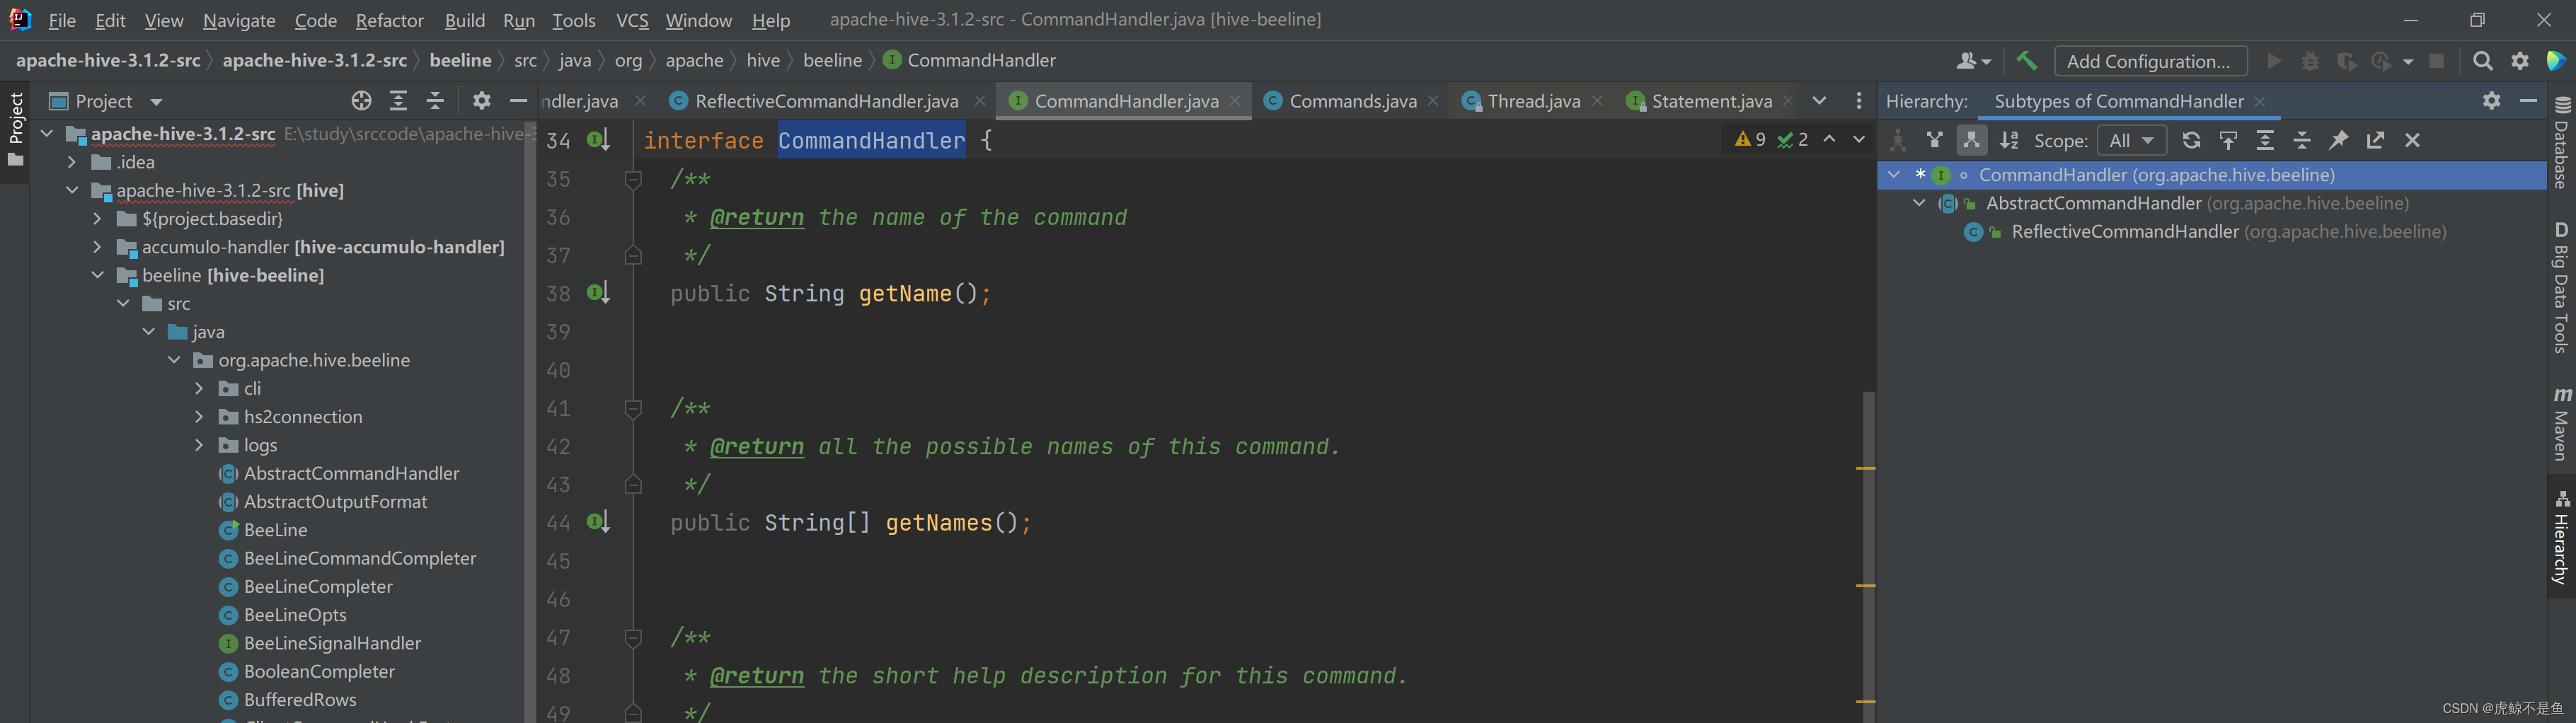
Task: Hide the Hierarchy panel with minus icon
Action: pyautogui.click(x=2528, y=101)
